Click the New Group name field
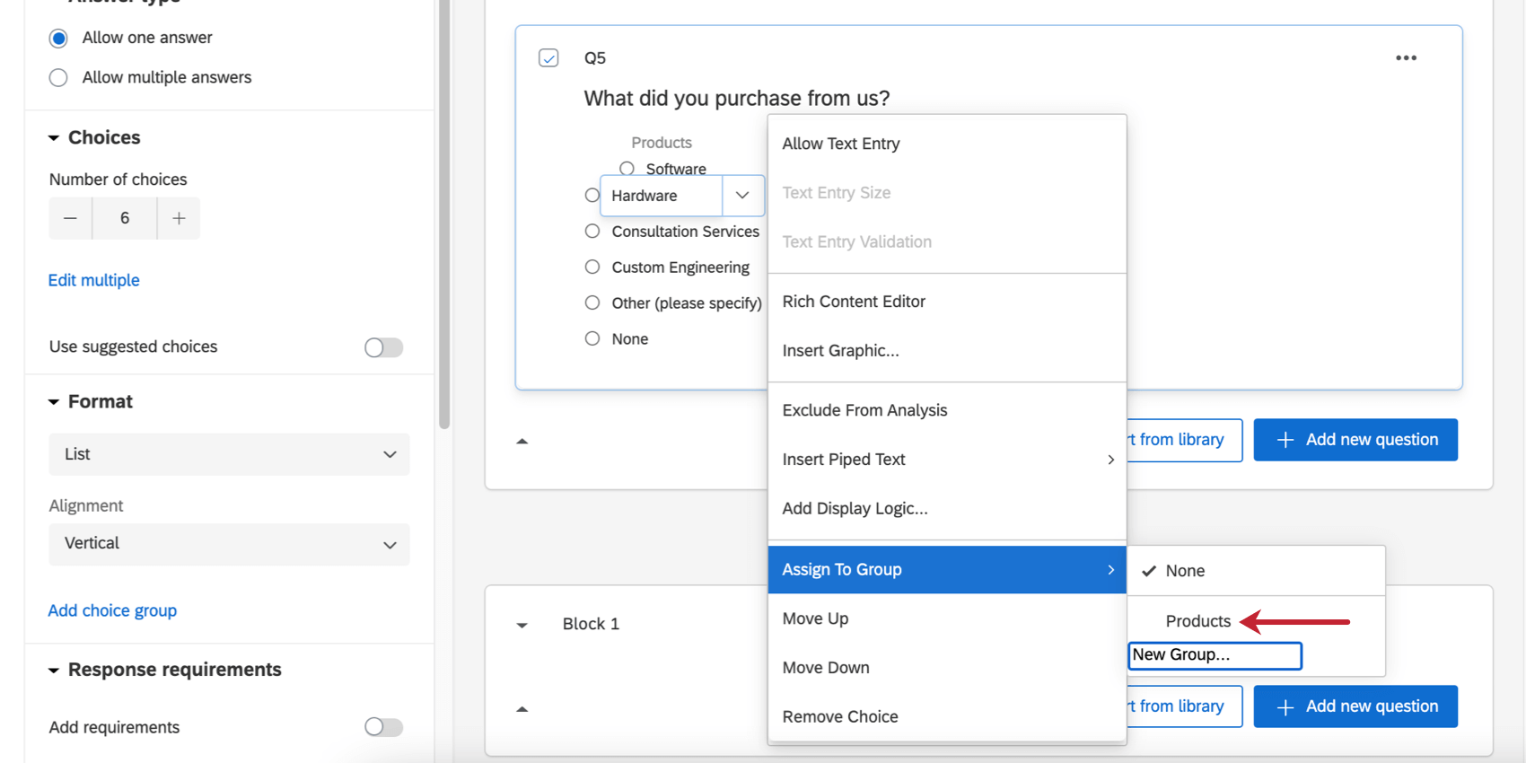Image resolution: width=1526 pixels, height=763 pixels. pos(1214,655)
